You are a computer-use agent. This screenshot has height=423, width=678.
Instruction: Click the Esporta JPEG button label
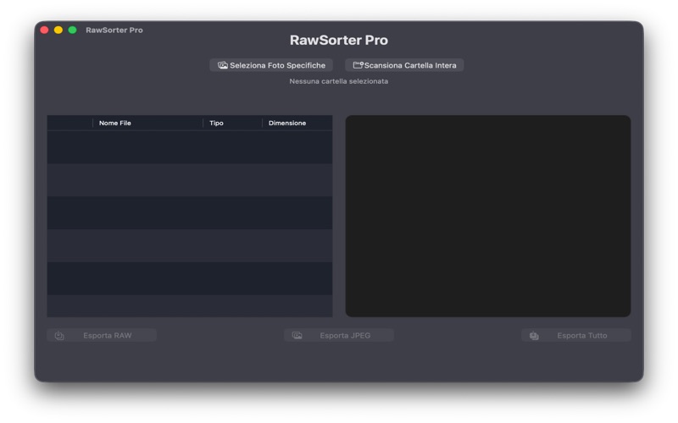345,335
